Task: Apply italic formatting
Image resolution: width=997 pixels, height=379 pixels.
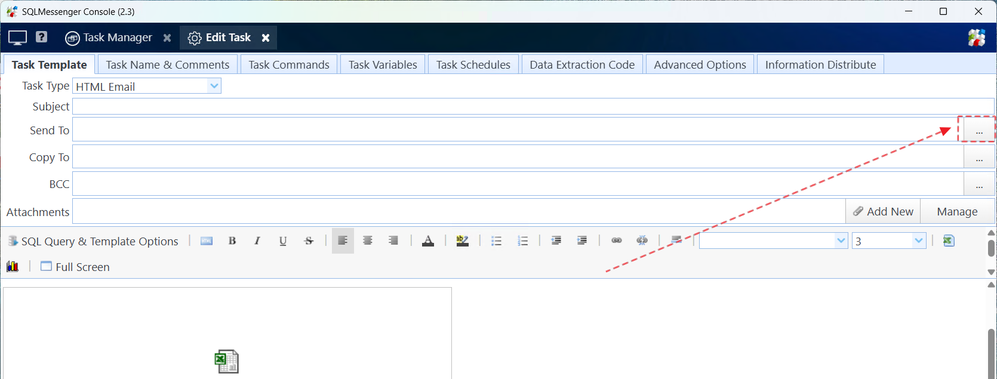Action: (x=257, y=241)
